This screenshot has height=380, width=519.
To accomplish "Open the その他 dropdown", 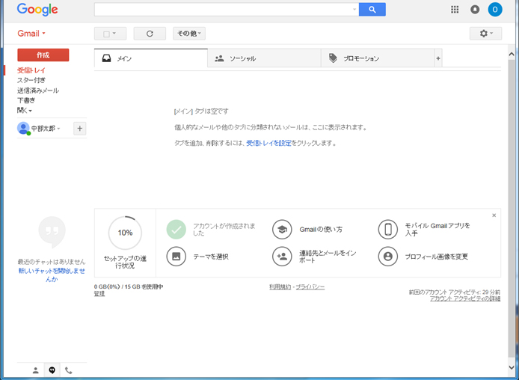I will click(x=189, y=34).
